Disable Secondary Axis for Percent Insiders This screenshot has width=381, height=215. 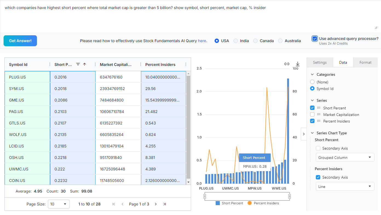tap(318, 177)
